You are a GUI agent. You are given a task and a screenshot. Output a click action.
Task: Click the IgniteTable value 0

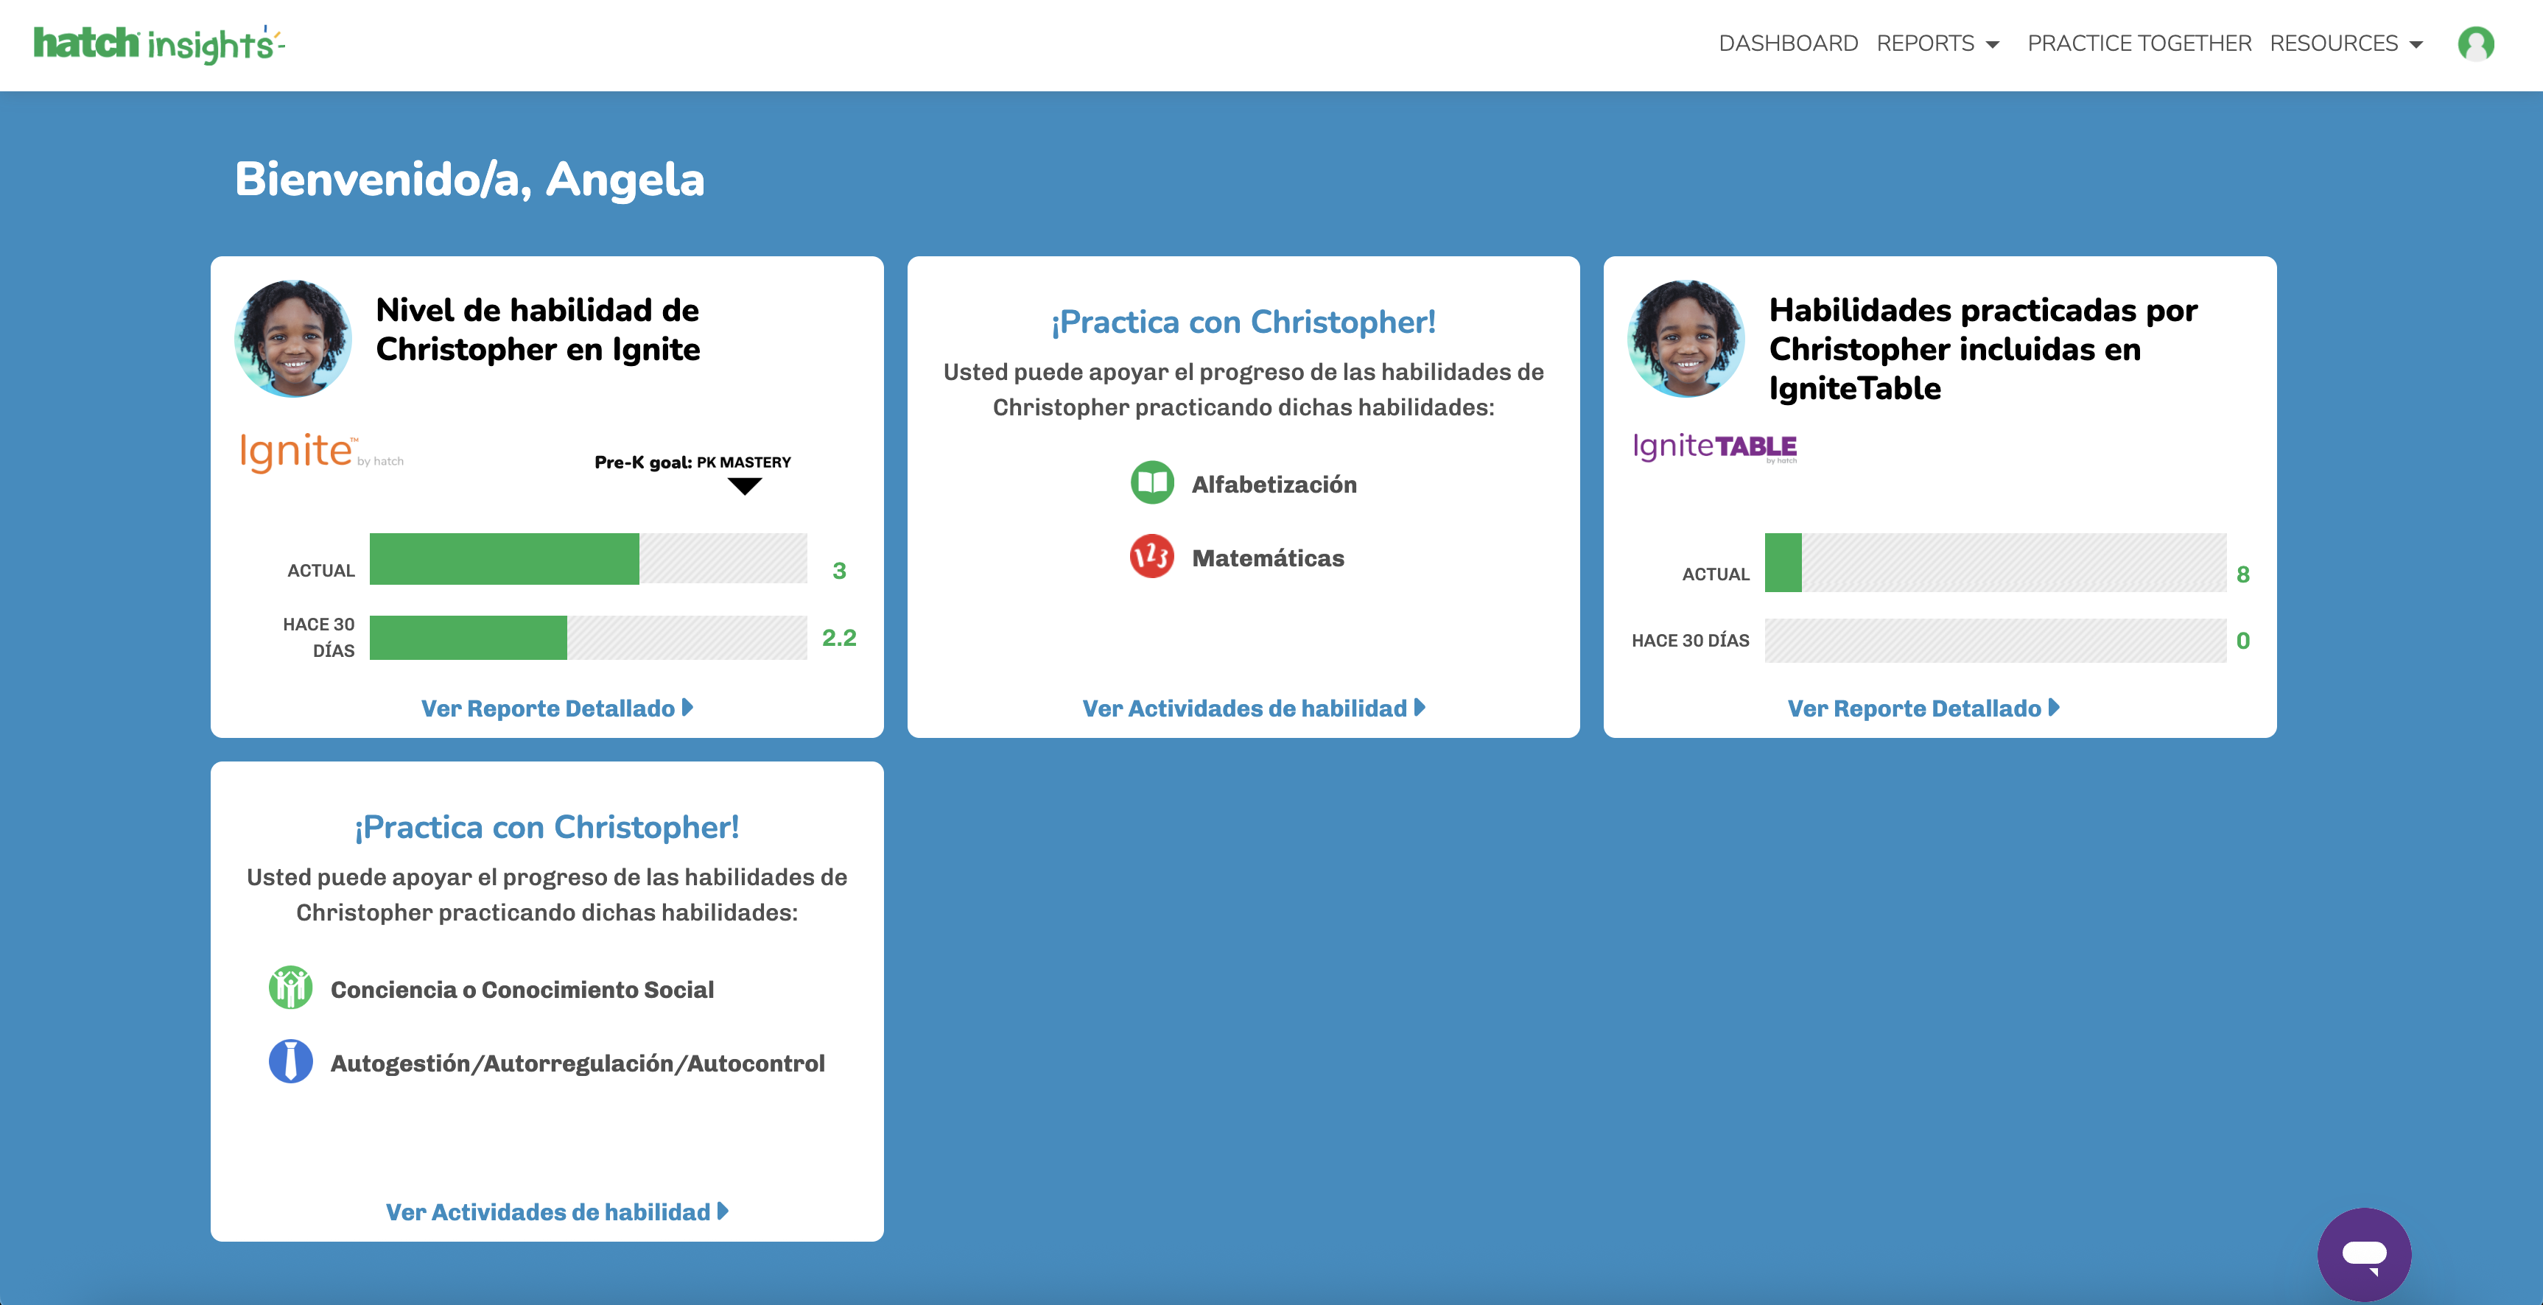[x=2243, y=641]
